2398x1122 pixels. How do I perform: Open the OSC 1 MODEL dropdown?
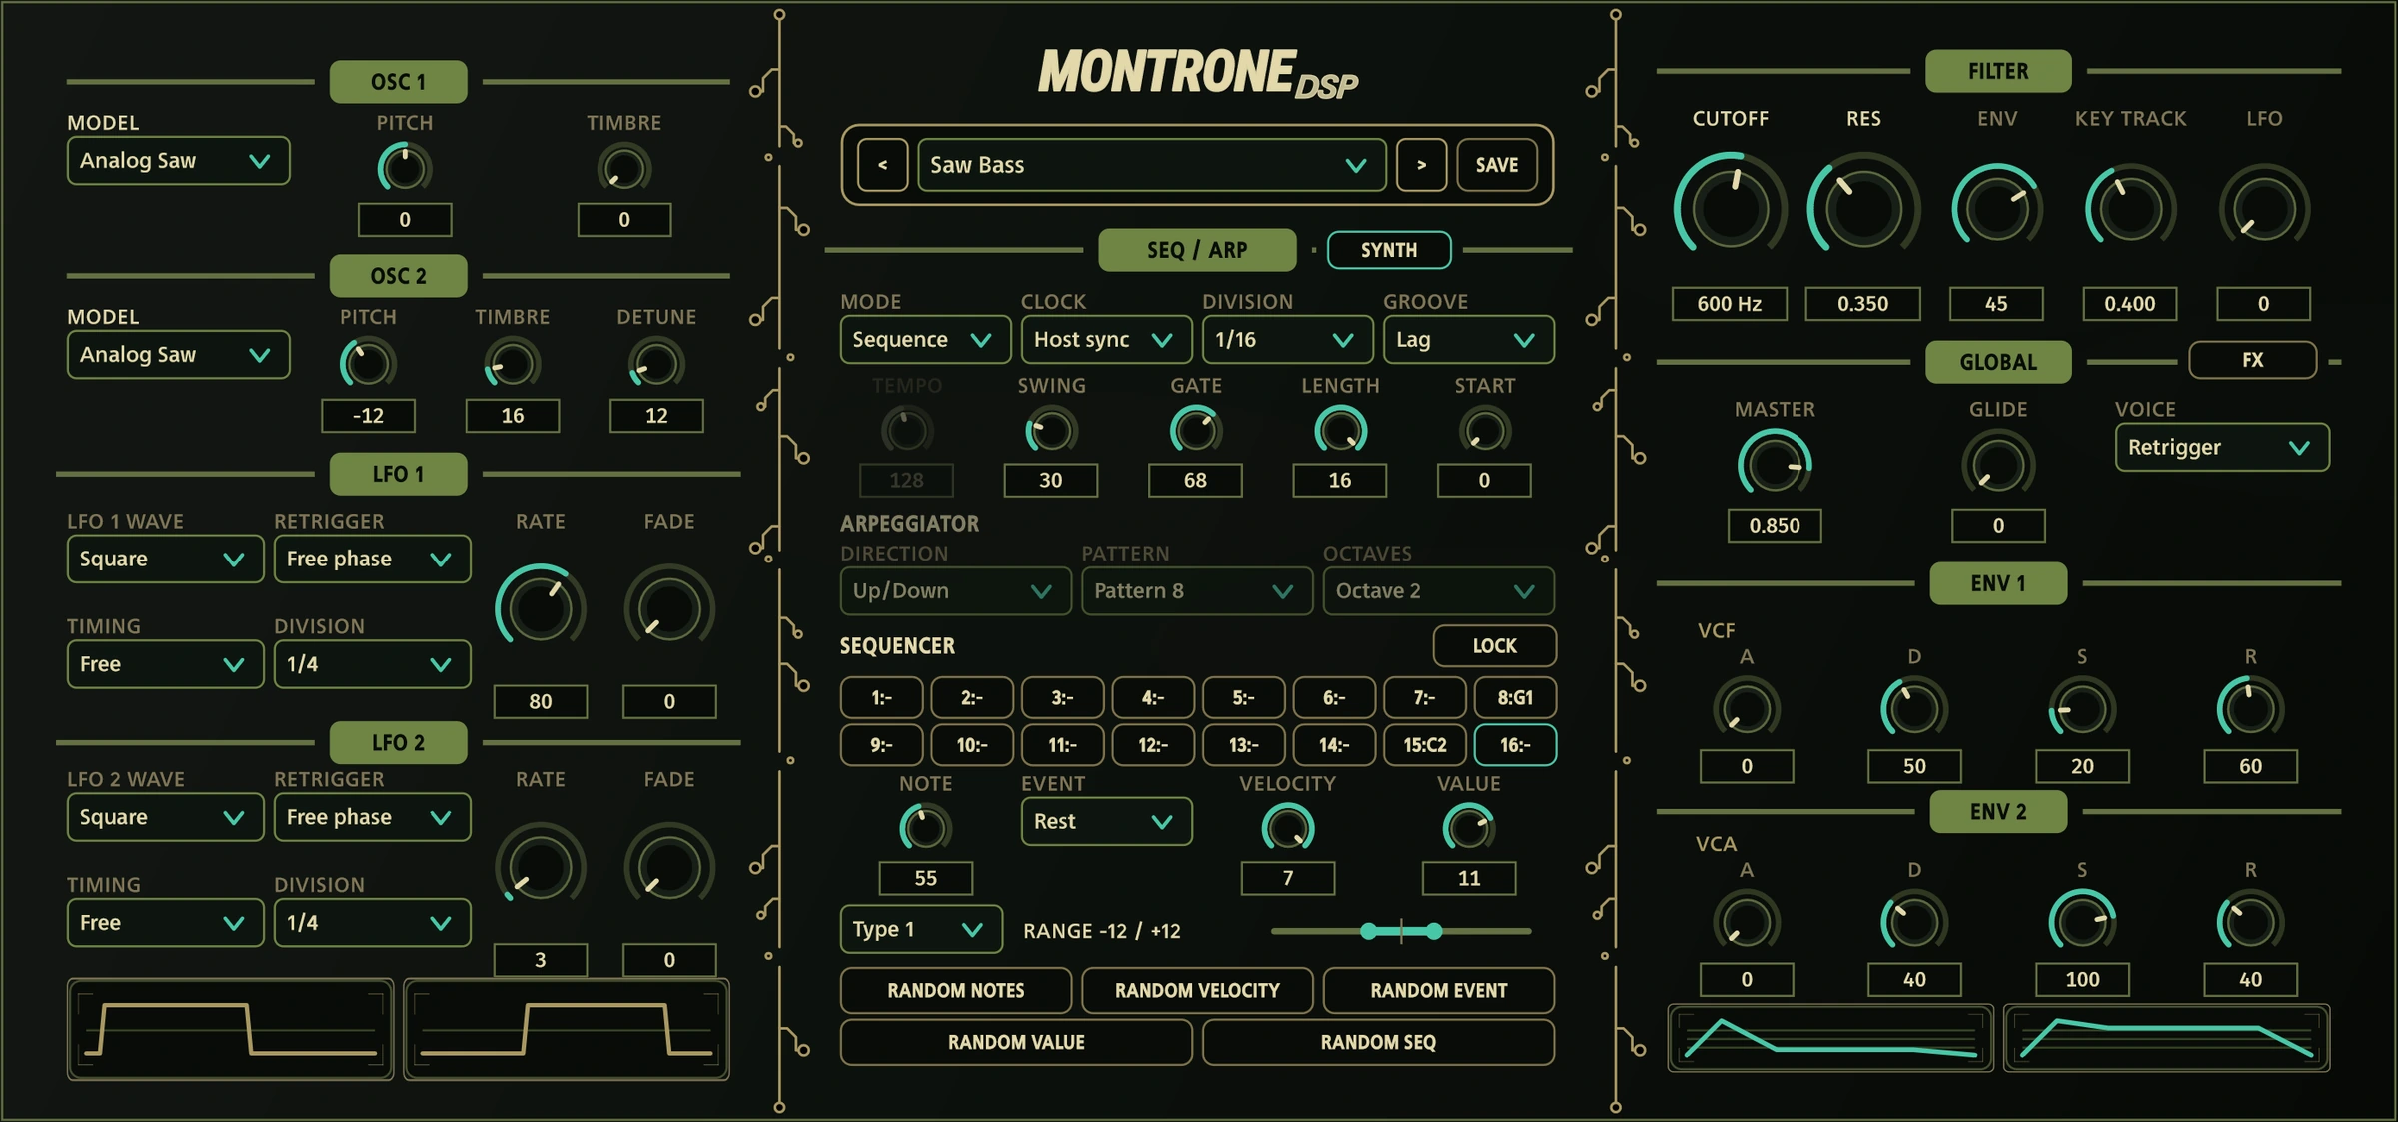[x=178, y=161]
